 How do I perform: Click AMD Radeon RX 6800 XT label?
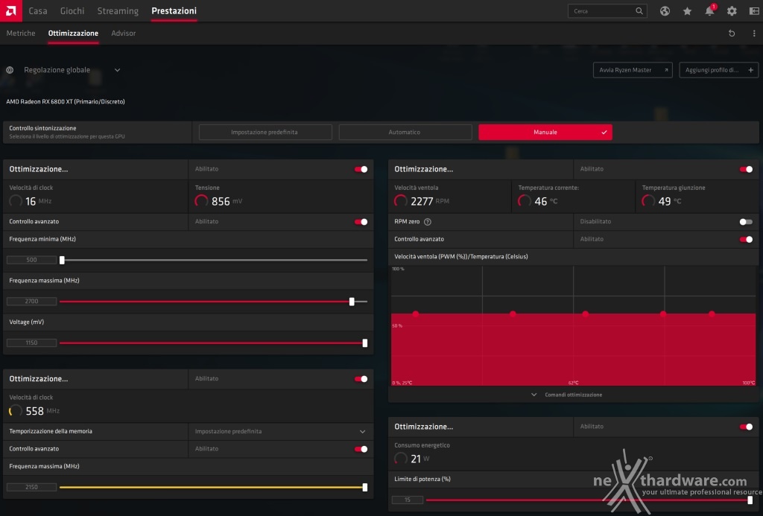pos(66,102)
